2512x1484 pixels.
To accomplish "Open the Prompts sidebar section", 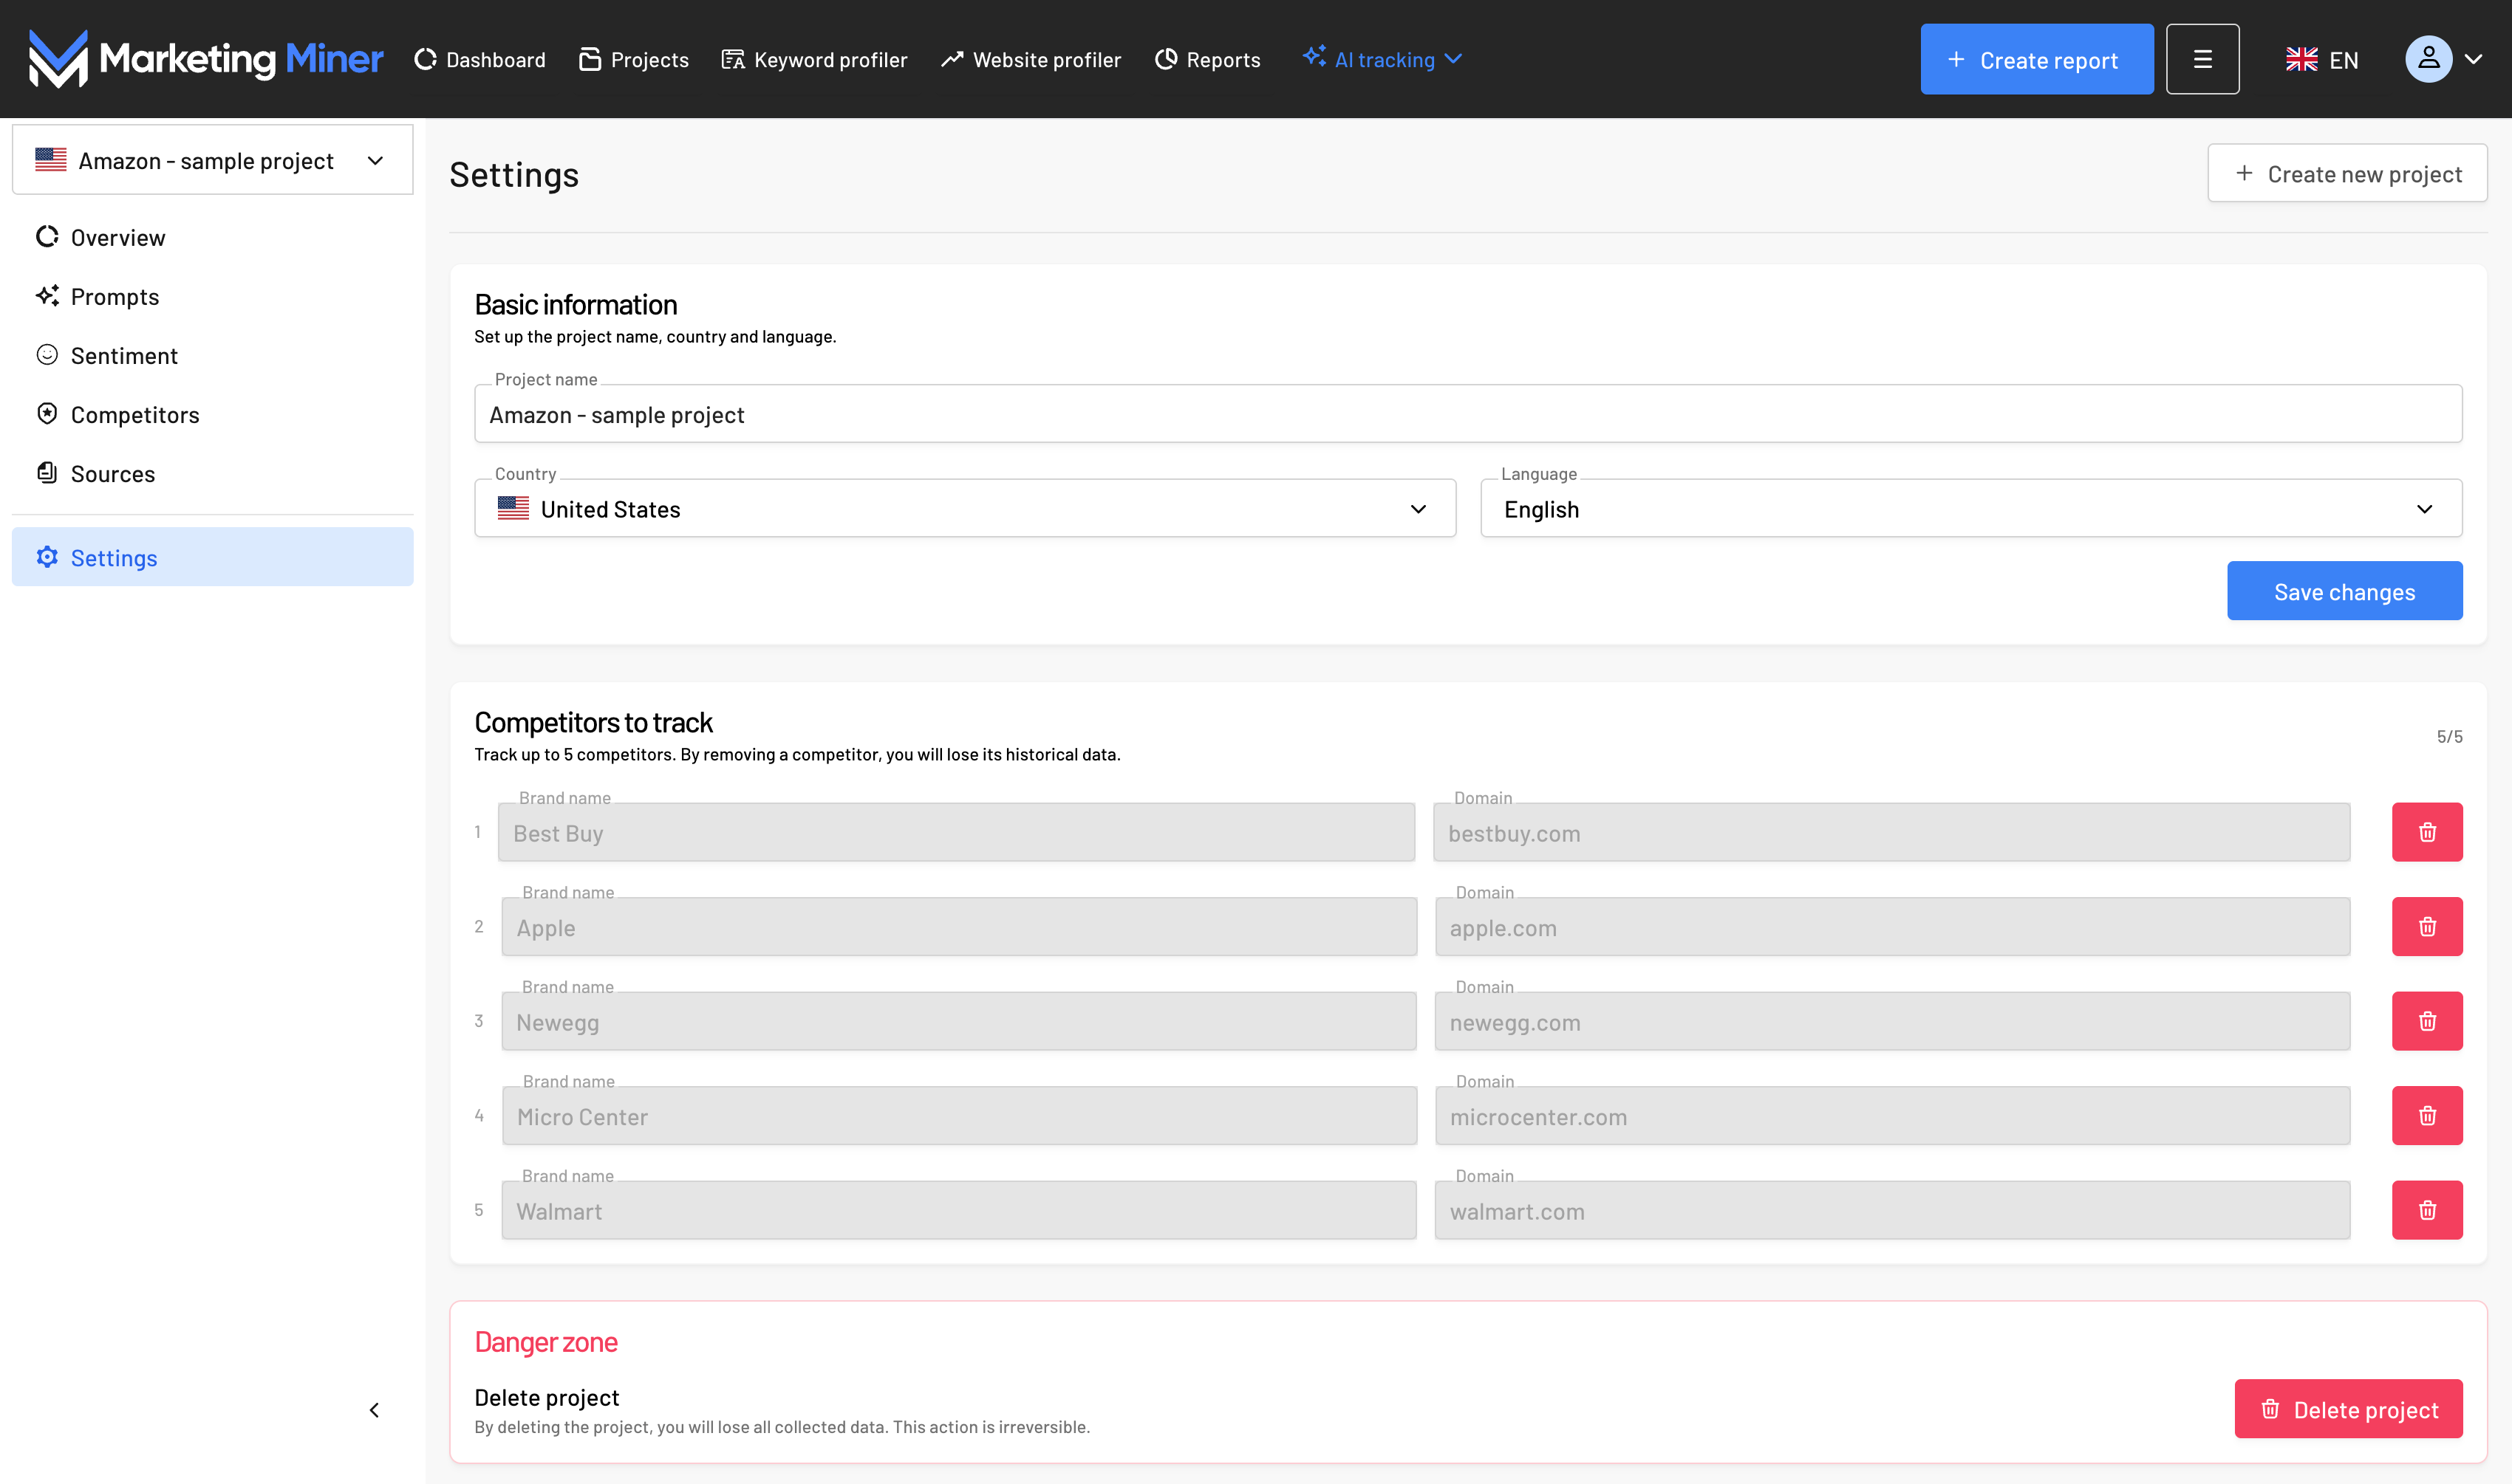I will 115,297.
